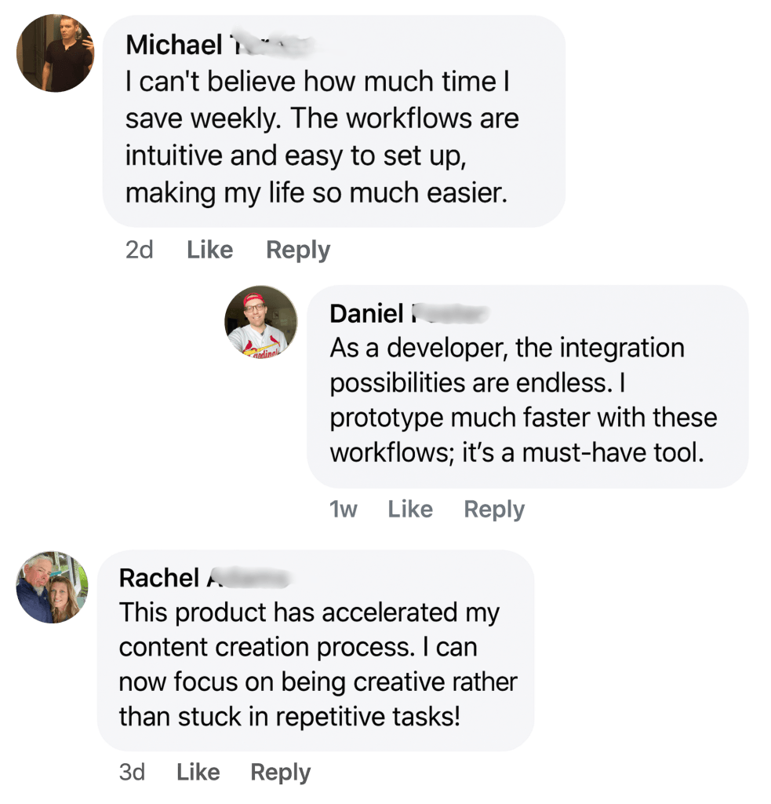Viewport: 771px width, 804px height.
Task: Click Michael's profile picture
Action: pos(55,53)
